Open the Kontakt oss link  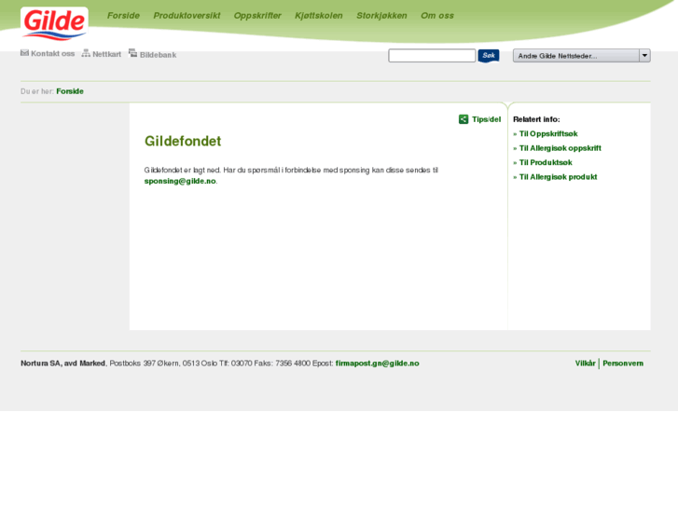coord(53,54)
